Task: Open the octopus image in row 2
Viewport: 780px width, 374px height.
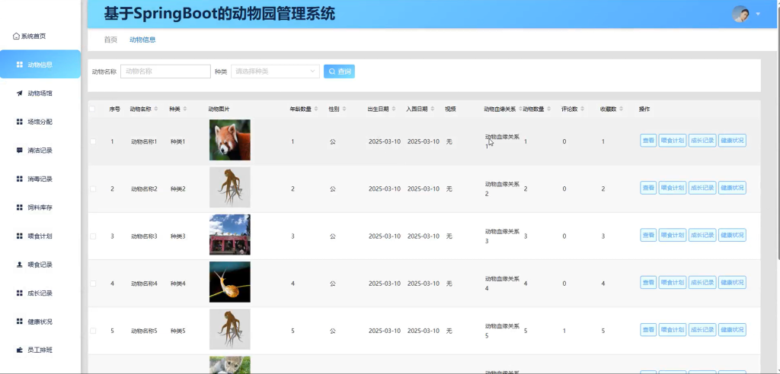Action: point(230,187)
